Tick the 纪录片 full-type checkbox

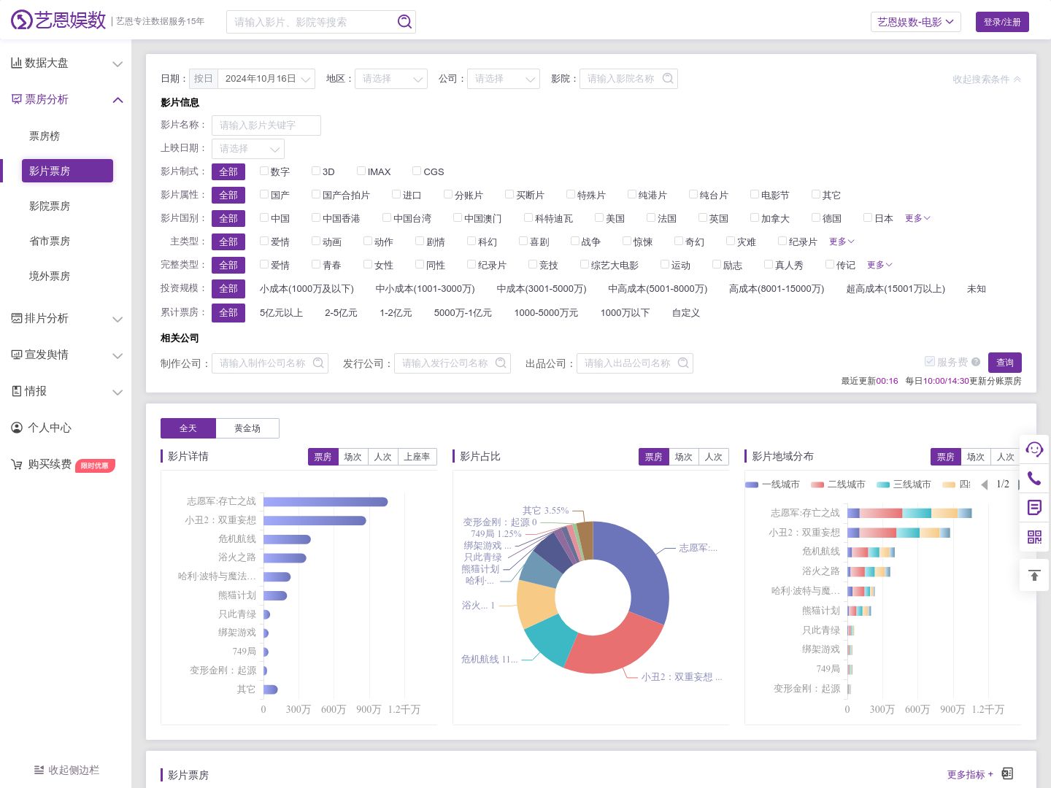pyautogui.click(x=471, y=264)
